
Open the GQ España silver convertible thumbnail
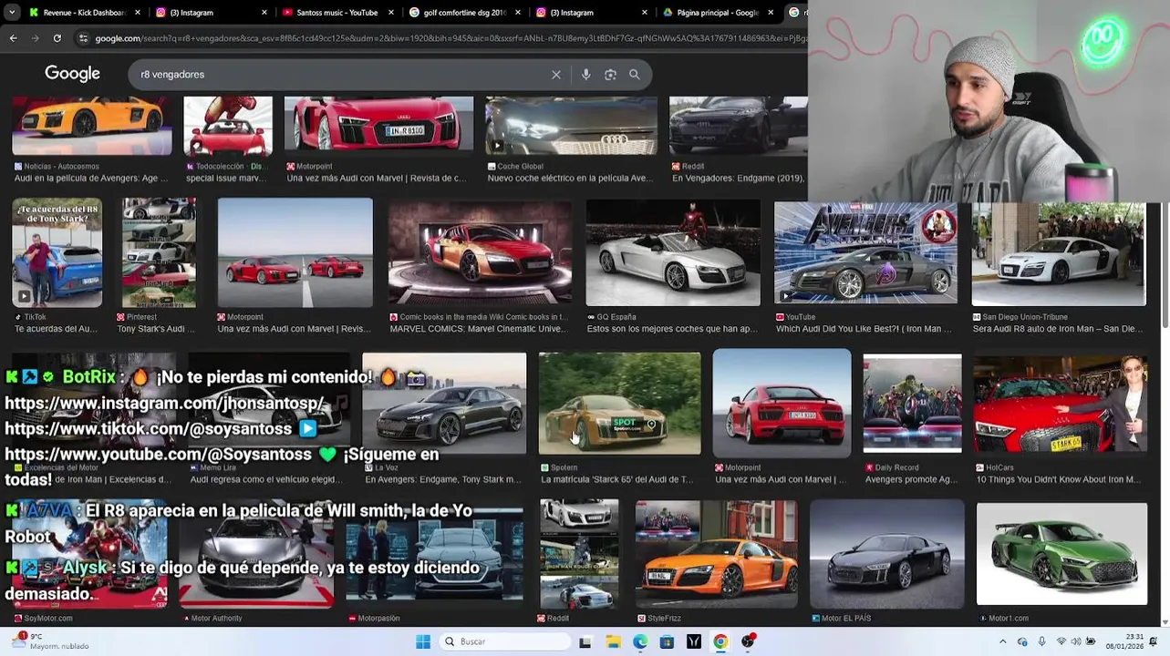click(x=673, y=252)
